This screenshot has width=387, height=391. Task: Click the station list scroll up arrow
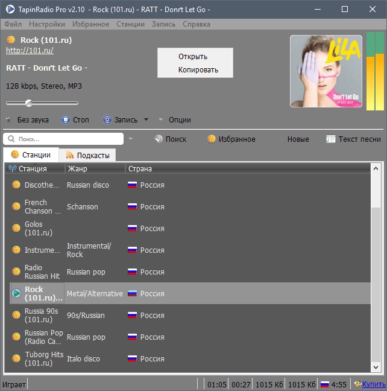point(376,168)
